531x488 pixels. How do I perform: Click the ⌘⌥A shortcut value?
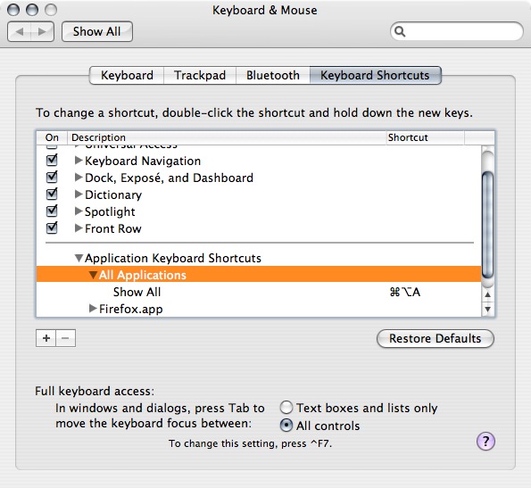point(405,292)
